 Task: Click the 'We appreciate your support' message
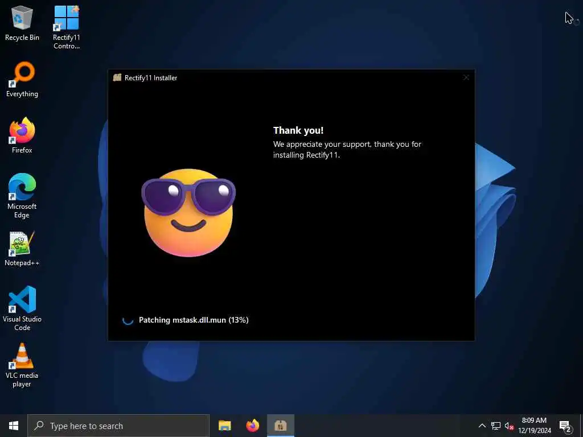click(347, 150)
